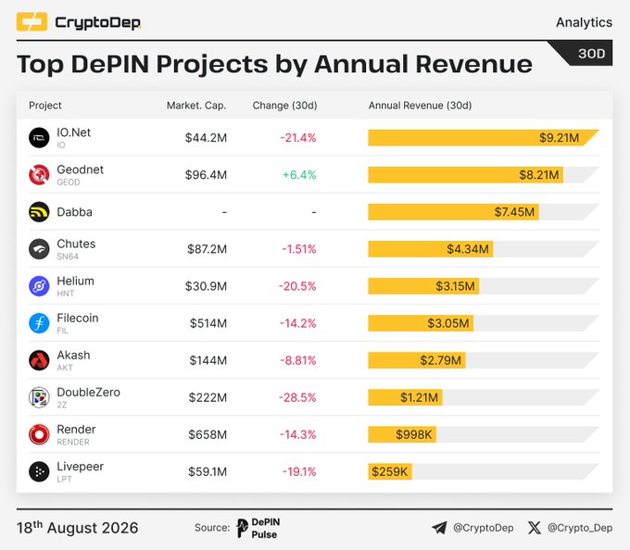630x550 pixels.
Task: Click the $144M market cap value
Action: [208, 360]
